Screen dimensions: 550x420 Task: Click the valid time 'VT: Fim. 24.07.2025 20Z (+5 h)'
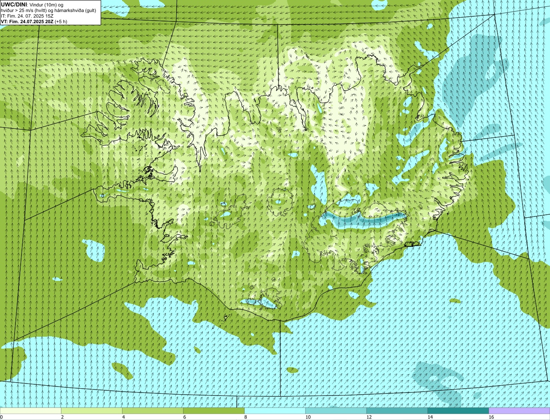tap(34, 21)
